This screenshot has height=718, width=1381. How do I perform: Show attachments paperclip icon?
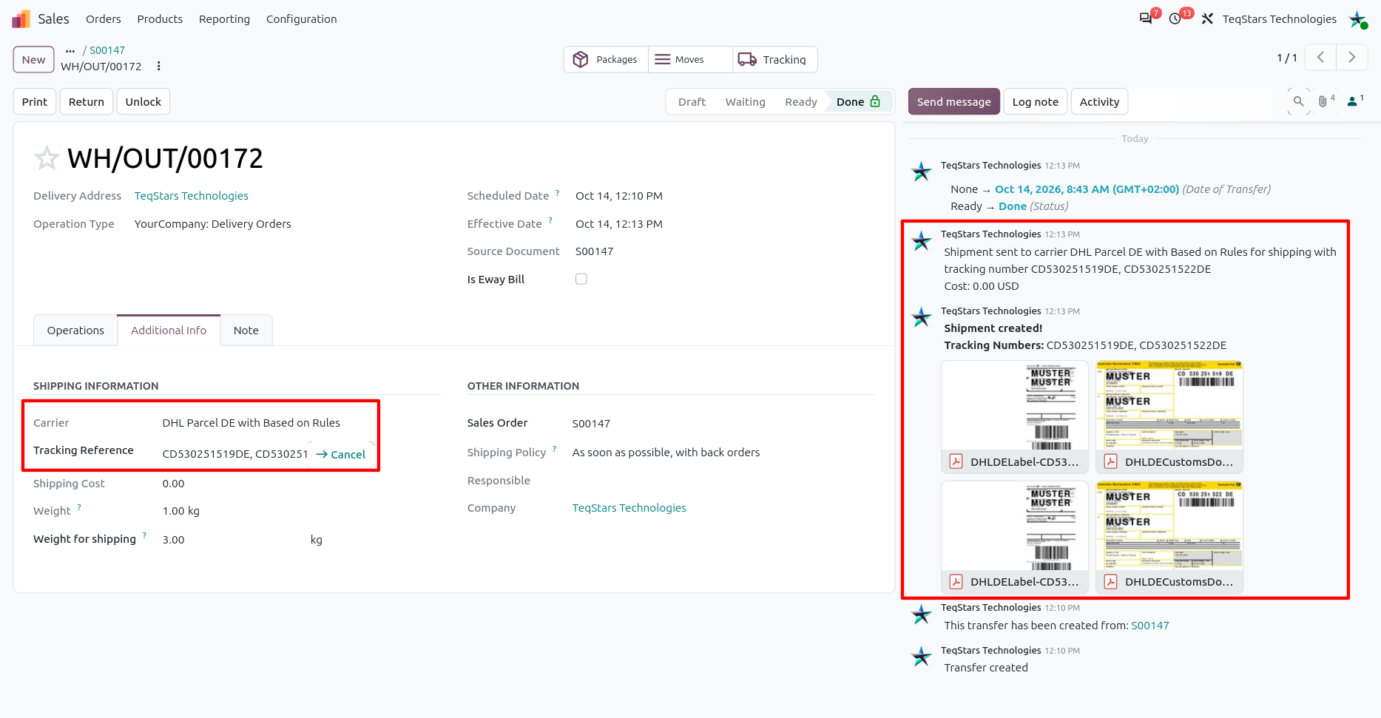click(1326, 101)
